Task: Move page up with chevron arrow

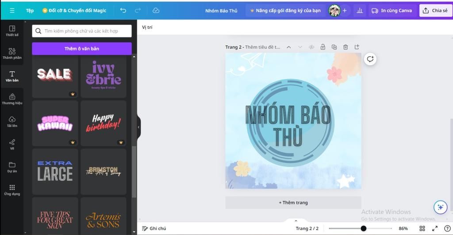Action: [288, 47]
